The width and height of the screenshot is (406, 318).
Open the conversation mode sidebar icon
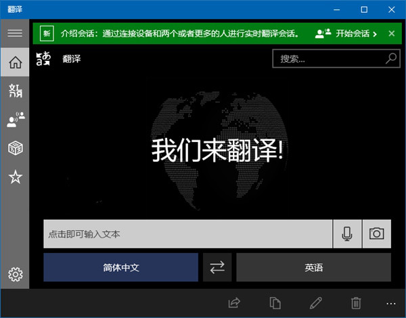(16, 119)
